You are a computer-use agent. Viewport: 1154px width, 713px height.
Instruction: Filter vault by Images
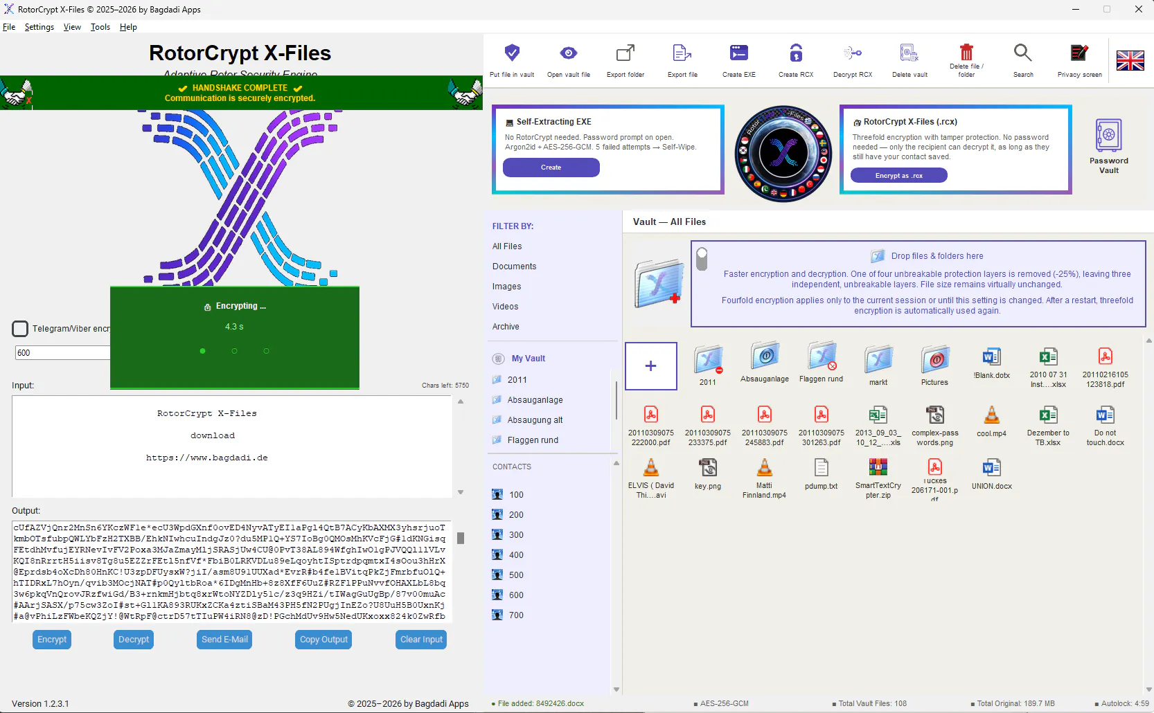[506, 287]
